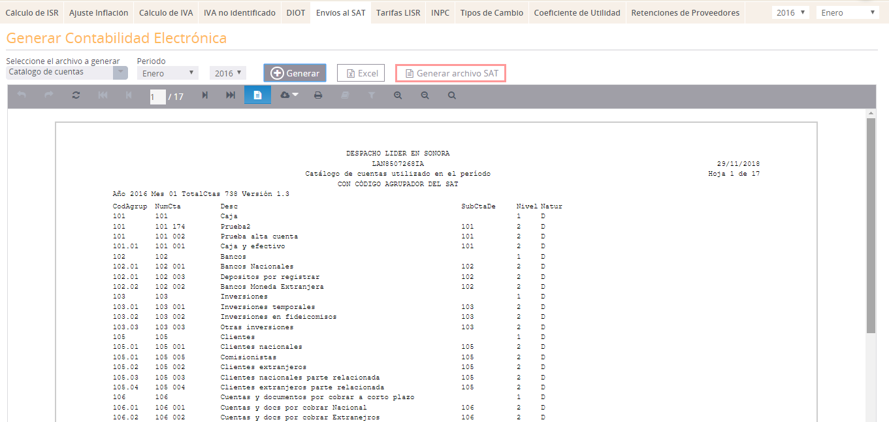
Task: Open the Periodo year dropdown showing 2016
Action: pyautogui.click(x=228, y=73)
